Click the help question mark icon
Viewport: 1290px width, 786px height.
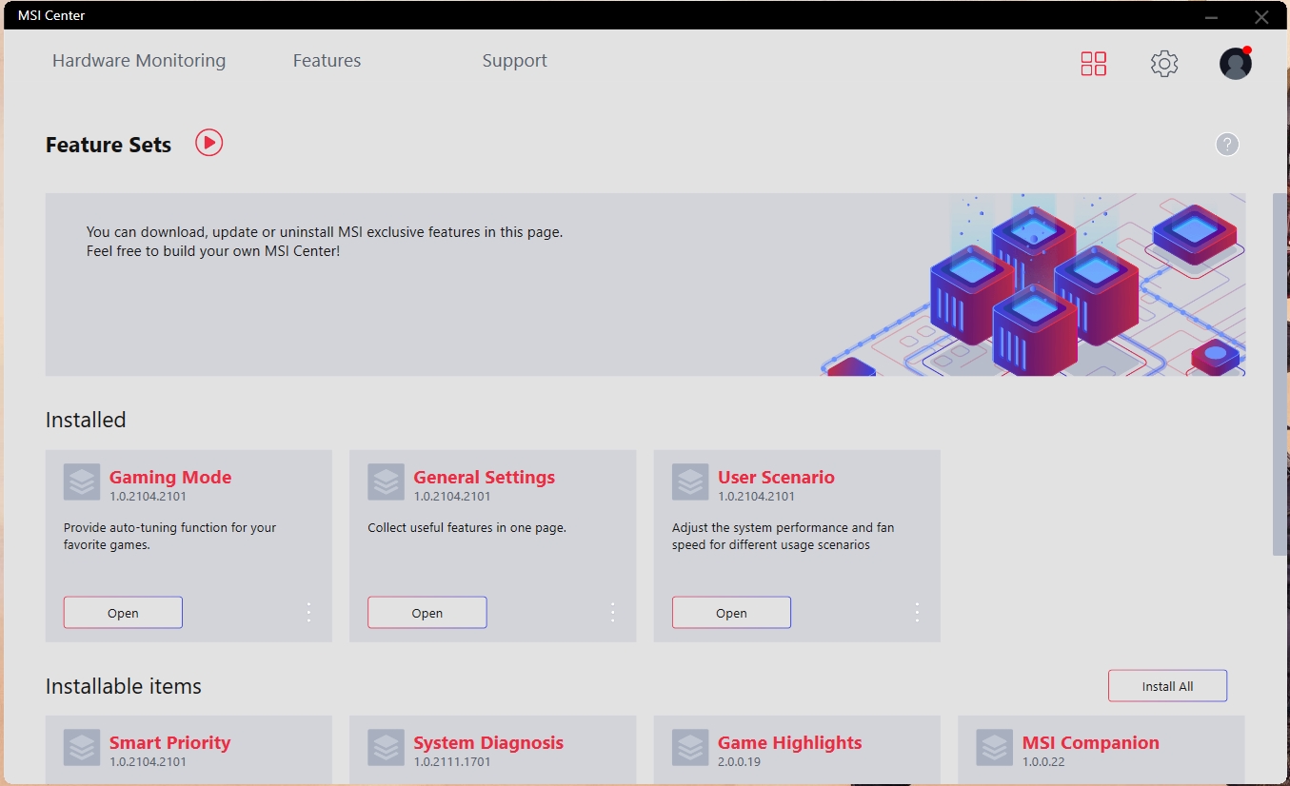[x=1227, y=145]
